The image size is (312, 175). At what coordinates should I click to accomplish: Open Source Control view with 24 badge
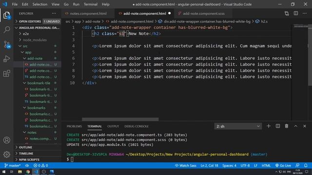point(7,44)
